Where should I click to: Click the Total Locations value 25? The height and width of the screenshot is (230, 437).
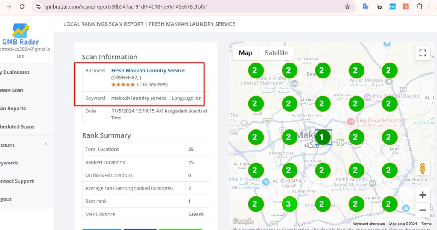tap(191, 149)
